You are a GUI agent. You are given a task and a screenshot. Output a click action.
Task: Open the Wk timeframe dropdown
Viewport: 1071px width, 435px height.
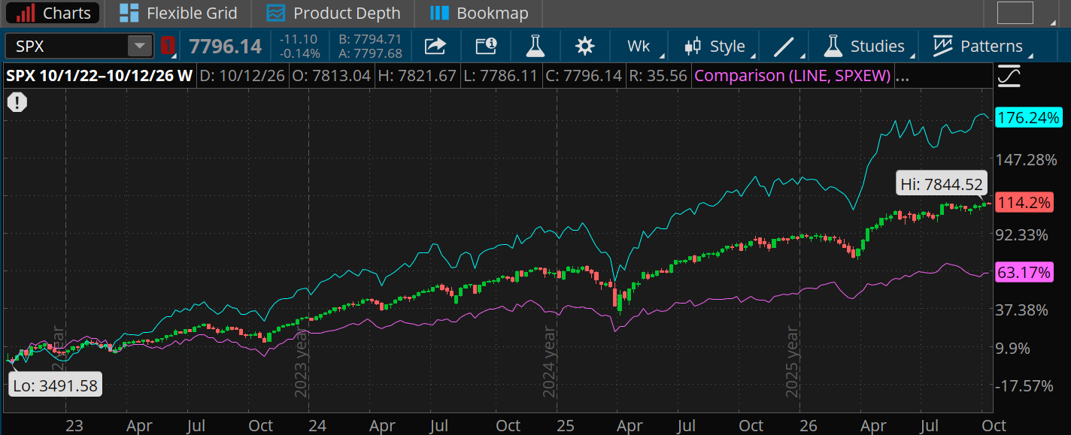click(641, 47)
